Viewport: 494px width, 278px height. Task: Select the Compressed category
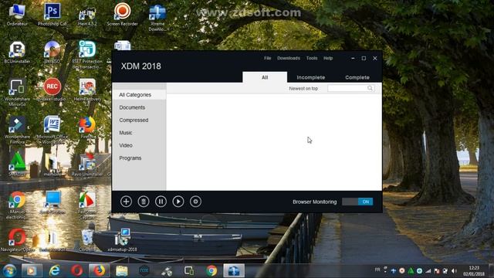click(x=139, y=120)
